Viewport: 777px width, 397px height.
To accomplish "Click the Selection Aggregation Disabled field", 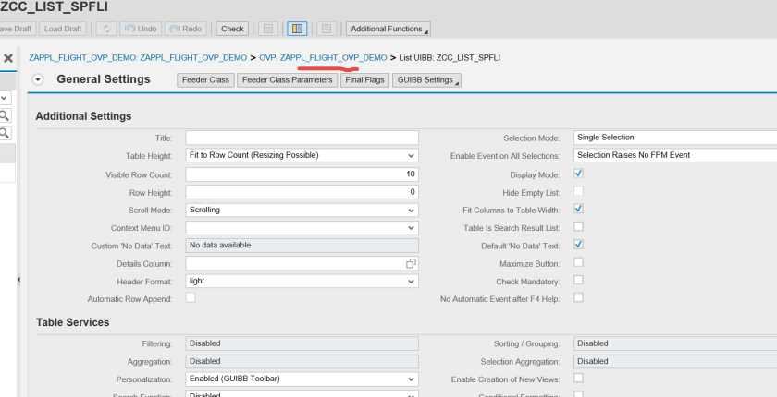I will (x=675, y=361).
